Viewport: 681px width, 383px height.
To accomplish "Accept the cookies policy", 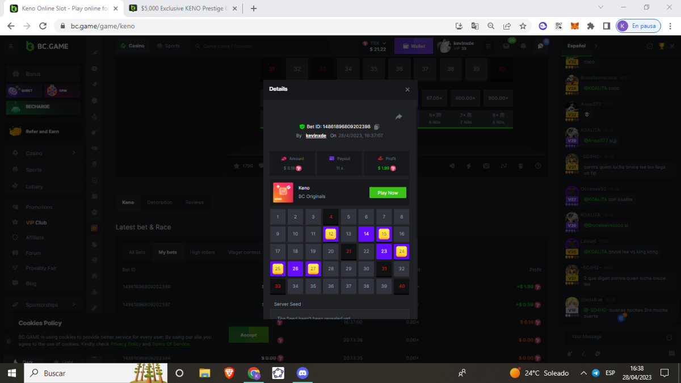I will coord(248,335).
